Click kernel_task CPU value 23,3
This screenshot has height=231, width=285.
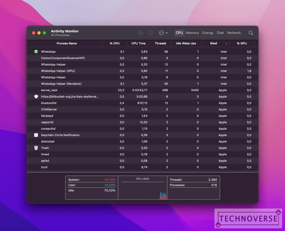pyautogui.click(x=121, y=90)
